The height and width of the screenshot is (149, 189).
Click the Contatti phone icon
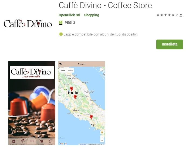pyautogui.click(x=23, y=141)
